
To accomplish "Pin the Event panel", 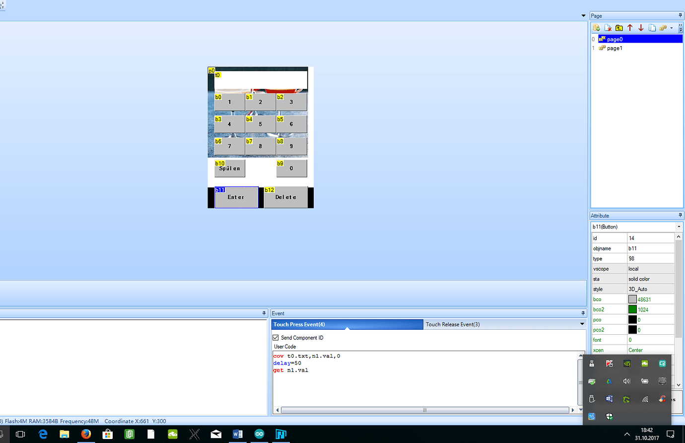I will 582,313.
